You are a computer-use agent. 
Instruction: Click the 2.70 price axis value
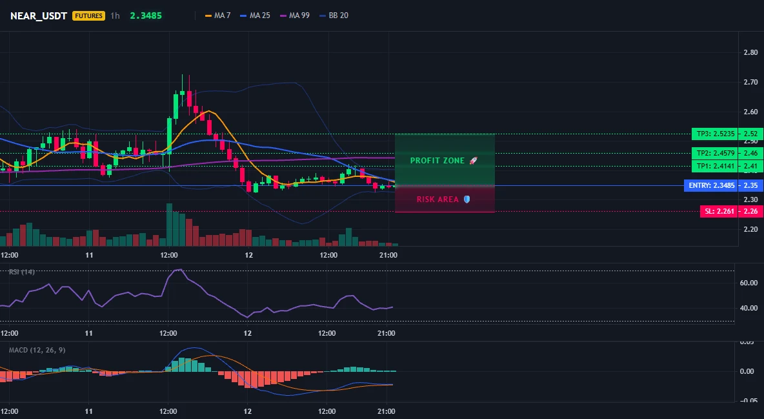pyautogui.click(x=750, y=82)
